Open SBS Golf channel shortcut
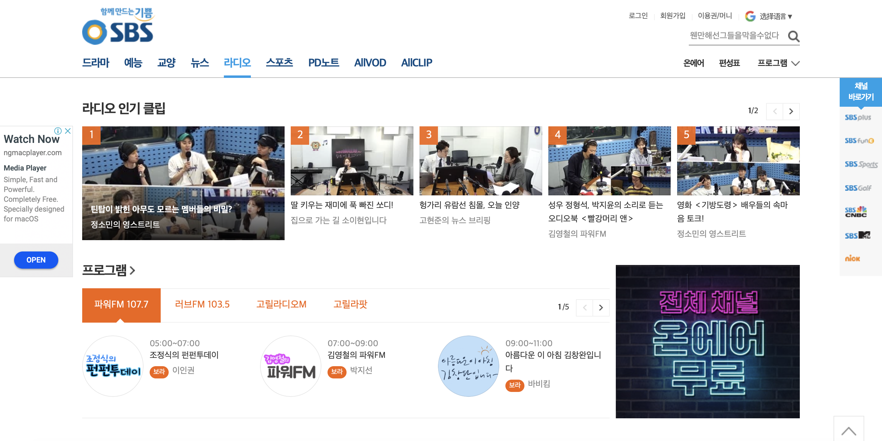882x441 pixels. tap(858, 188)
